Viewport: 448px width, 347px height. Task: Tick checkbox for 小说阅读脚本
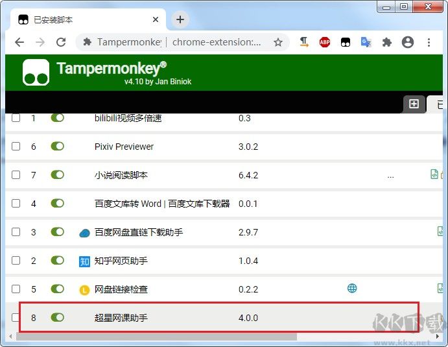point(16,174)
